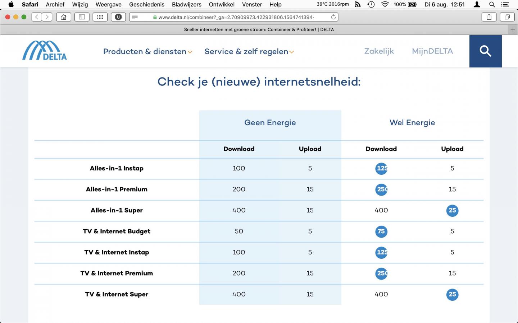The height and width of the screenshot is (323, 518).
Task: Open the Geschiedenis menu
Action: 147,4
